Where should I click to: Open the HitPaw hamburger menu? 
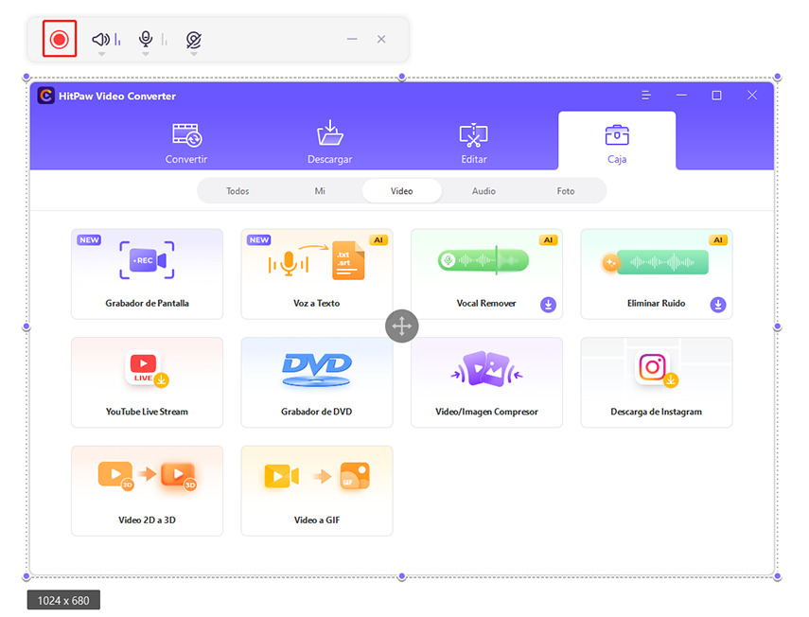[646, 96]
